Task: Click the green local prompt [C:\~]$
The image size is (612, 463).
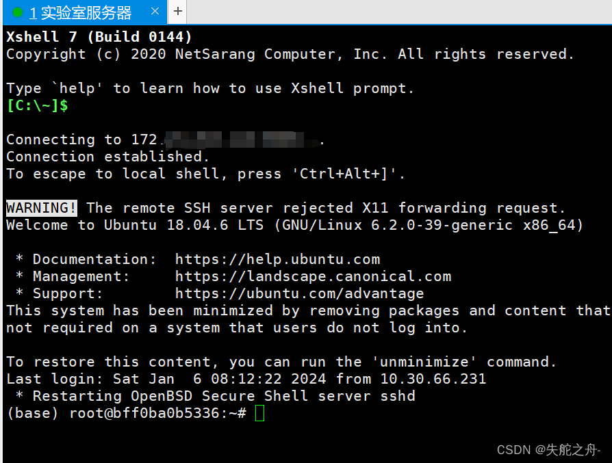Action: tap(38, 105)
